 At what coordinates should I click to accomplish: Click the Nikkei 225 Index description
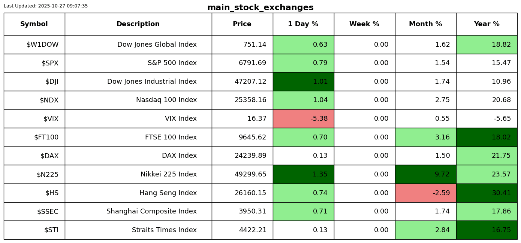pyautogui.click(x=168, y=175)
